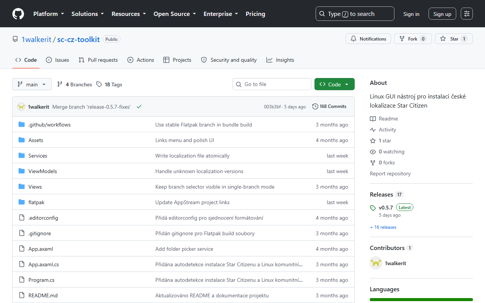Expand the Platform menu
The width and height of the screenshot is (485, 303).
pos(48,14)
